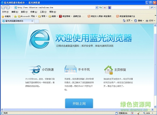Open 淘宝商城 - 品牌正品 bookmark
The image size is (157, 115).
pos(72,16)
